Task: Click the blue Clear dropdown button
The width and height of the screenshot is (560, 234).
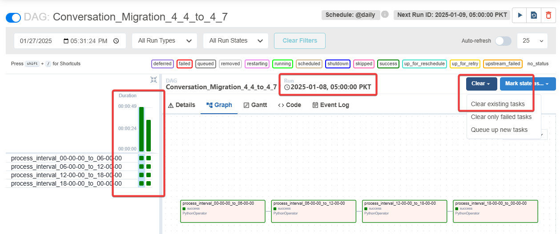Action: coord(481,83)
